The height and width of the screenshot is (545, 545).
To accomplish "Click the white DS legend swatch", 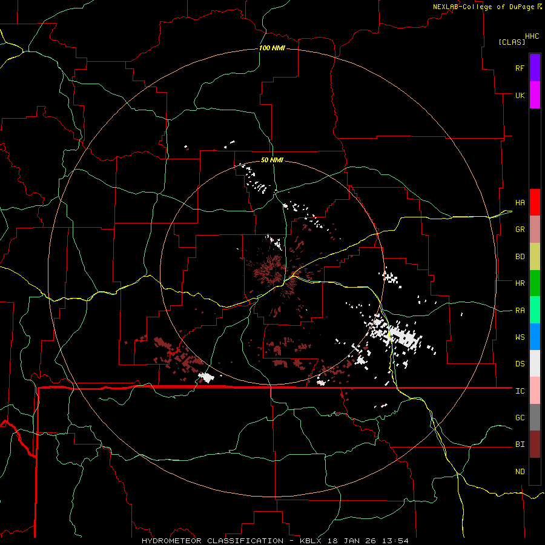I will pyautogui.click(x=535, y=363).
